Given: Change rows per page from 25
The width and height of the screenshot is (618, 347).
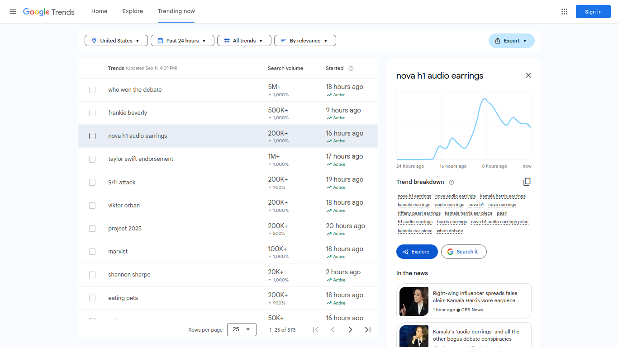Looking at the screenshot, I should (x=242, y=329).
